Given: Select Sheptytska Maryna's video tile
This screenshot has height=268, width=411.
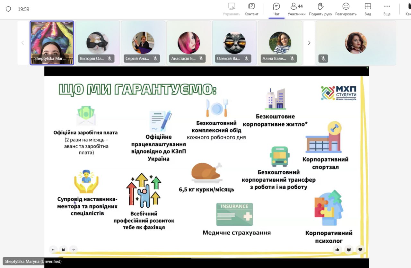Looking at the screenshot, I should click(52, 43).
